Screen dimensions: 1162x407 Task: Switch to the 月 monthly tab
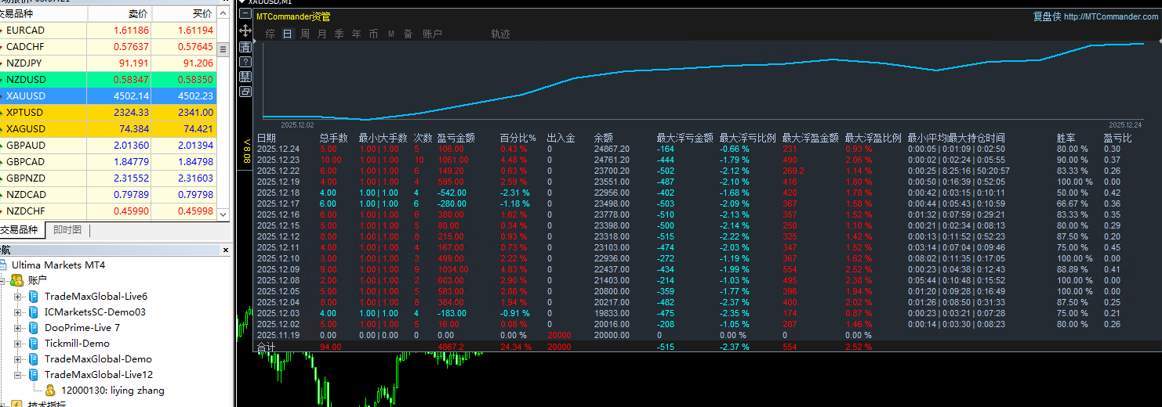coord(322,34)
